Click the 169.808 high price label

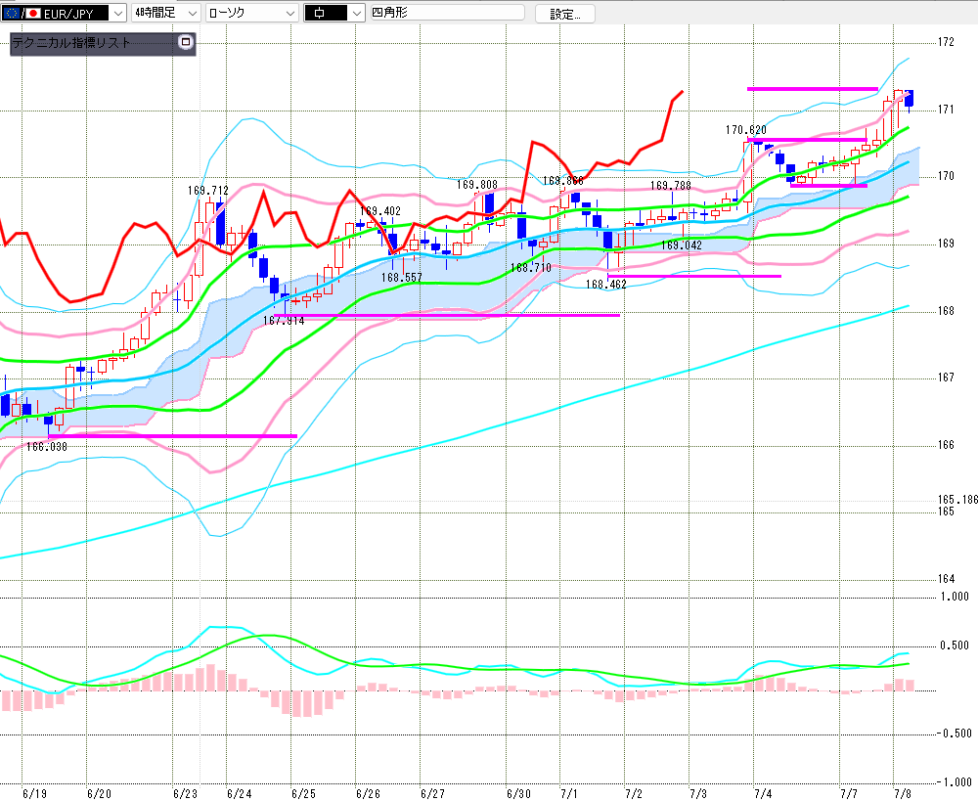pyautogui.click(x=477, y=185)
